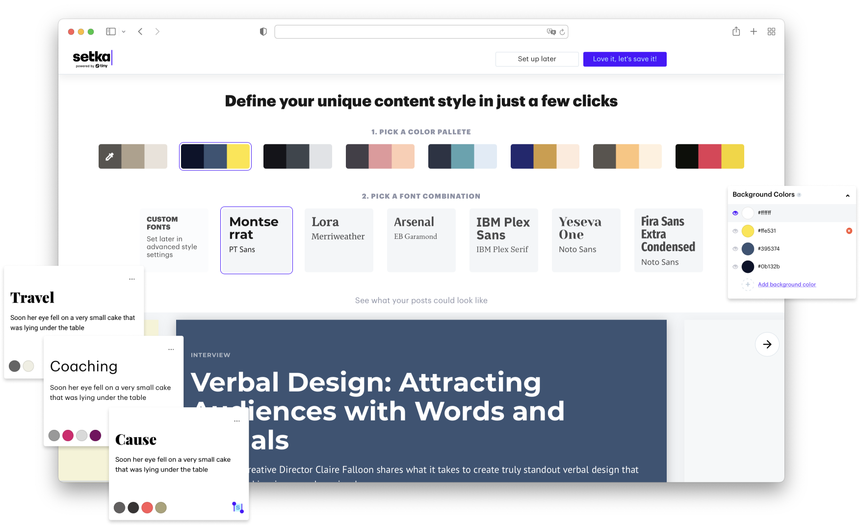The width and height of the screenshot is (860, 526).
Task: Toggle visibility of #0b132b background color
Action: pyautogui.click(x=735, y=267)
